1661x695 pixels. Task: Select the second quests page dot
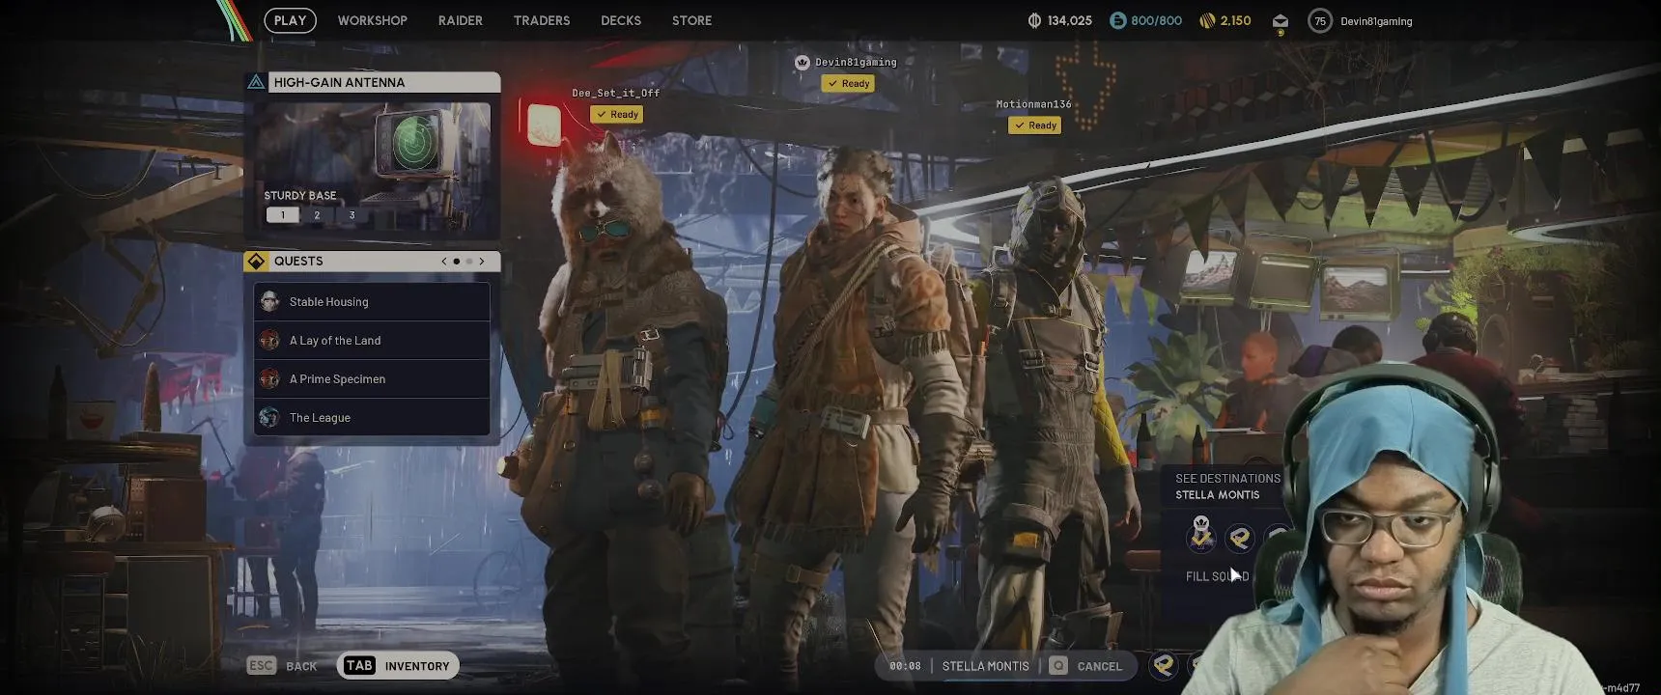click(469, 262)
